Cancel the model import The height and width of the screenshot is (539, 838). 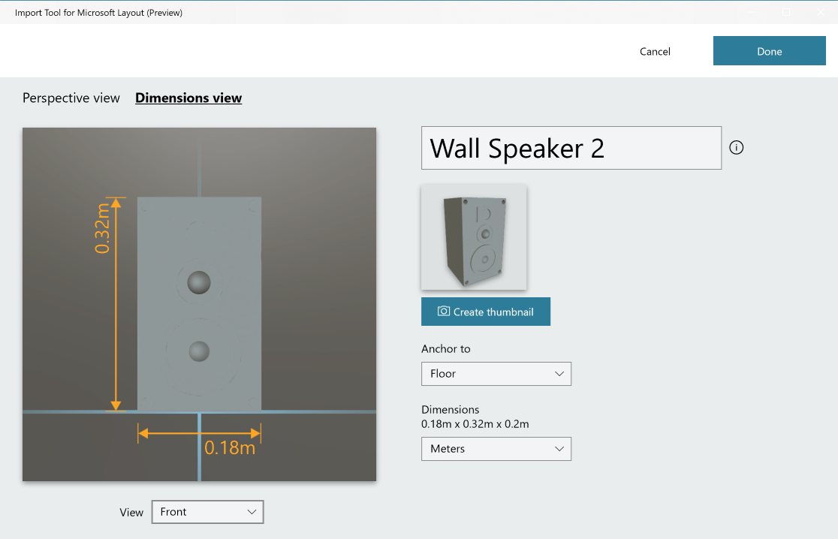coord(655,51)
